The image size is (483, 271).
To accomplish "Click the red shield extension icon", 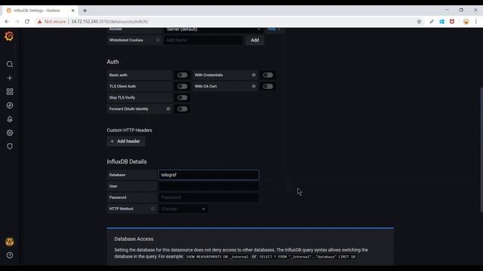I will click(452, 22).
